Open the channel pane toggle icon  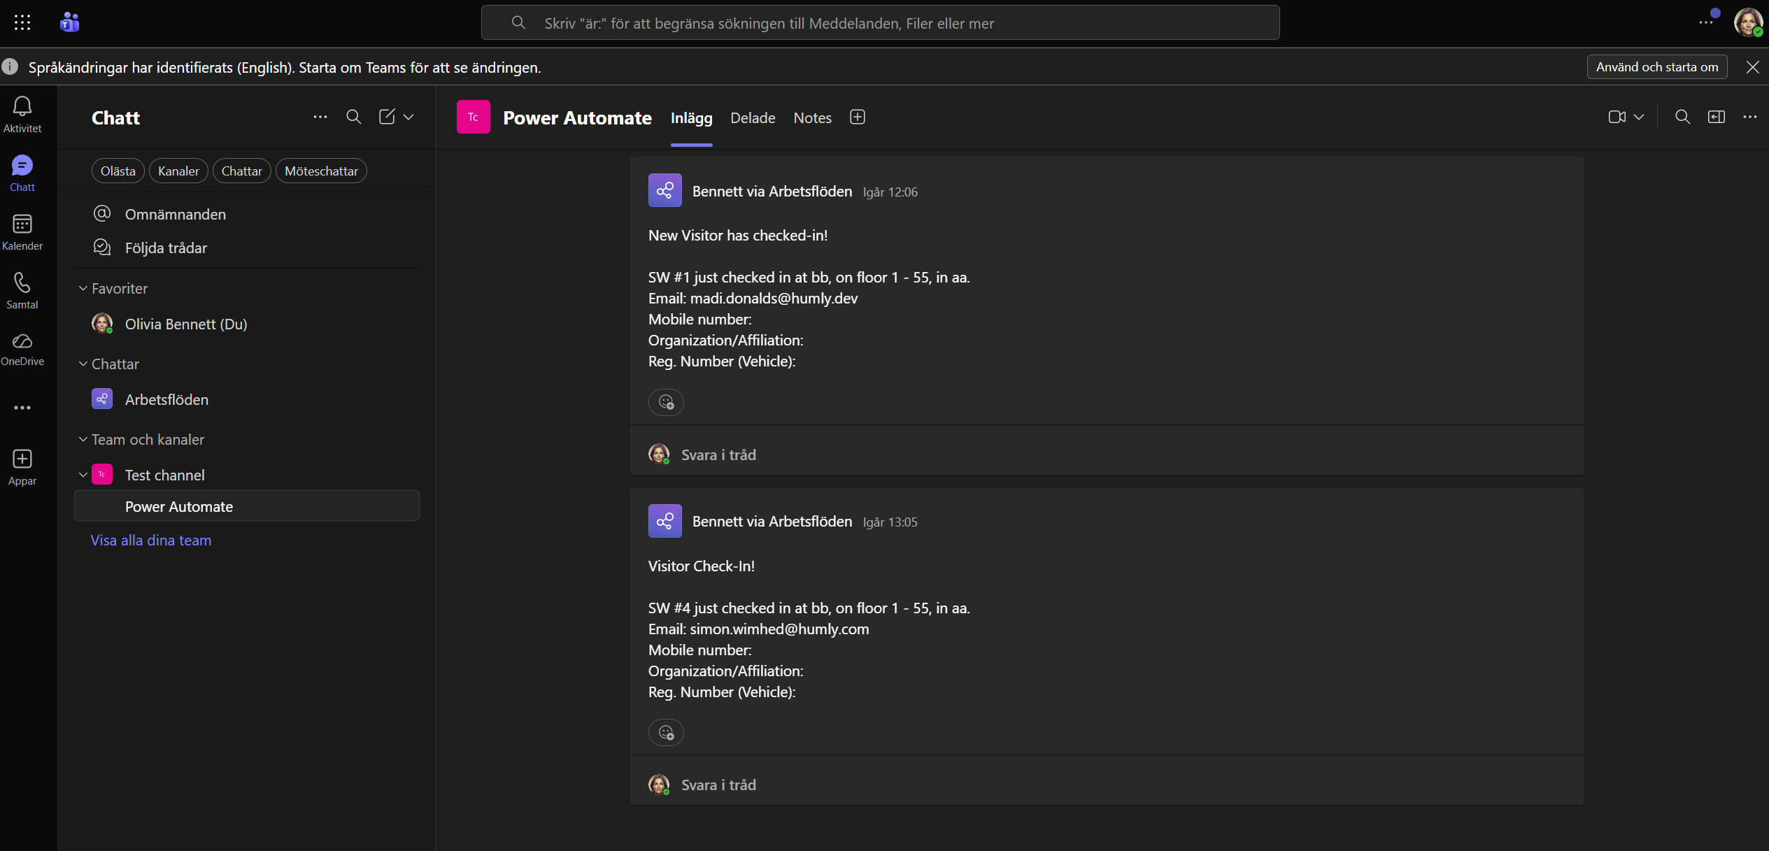pyautogui.click(x=1716, y=117)
